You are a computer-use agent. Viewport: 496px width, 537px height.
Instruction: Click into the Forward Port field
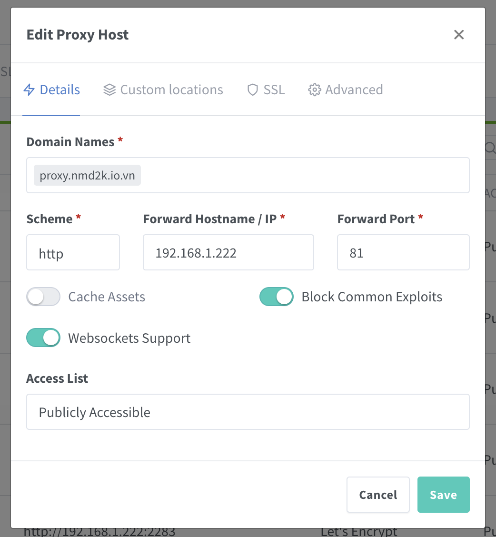tap(403, 253)
